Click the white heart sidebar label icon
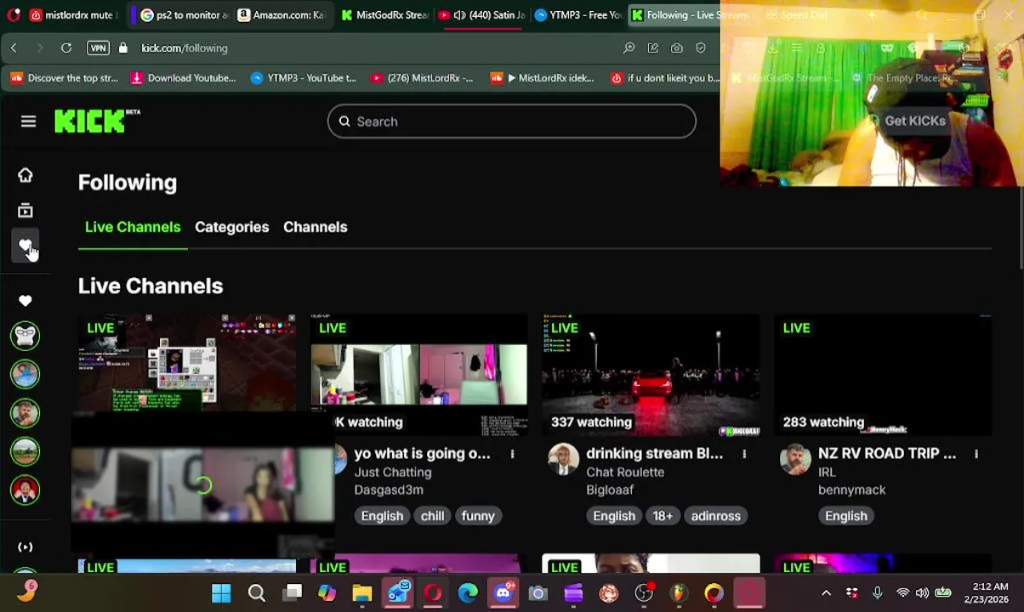1024x612 pixels. pyautogui.click(x=25, y=300)
